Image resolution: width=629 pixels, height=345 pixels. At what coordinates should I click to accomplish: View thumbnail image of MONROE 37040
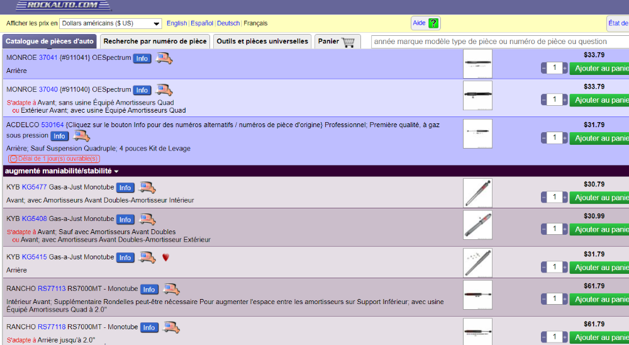[477, 96]
